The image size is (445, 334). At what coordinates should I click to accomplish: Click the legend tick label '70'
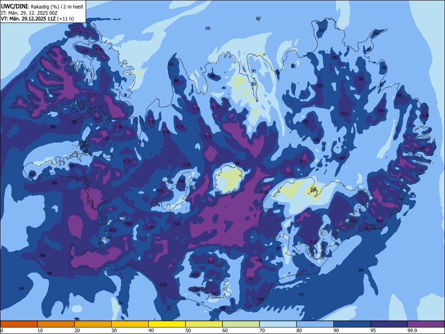262,330
